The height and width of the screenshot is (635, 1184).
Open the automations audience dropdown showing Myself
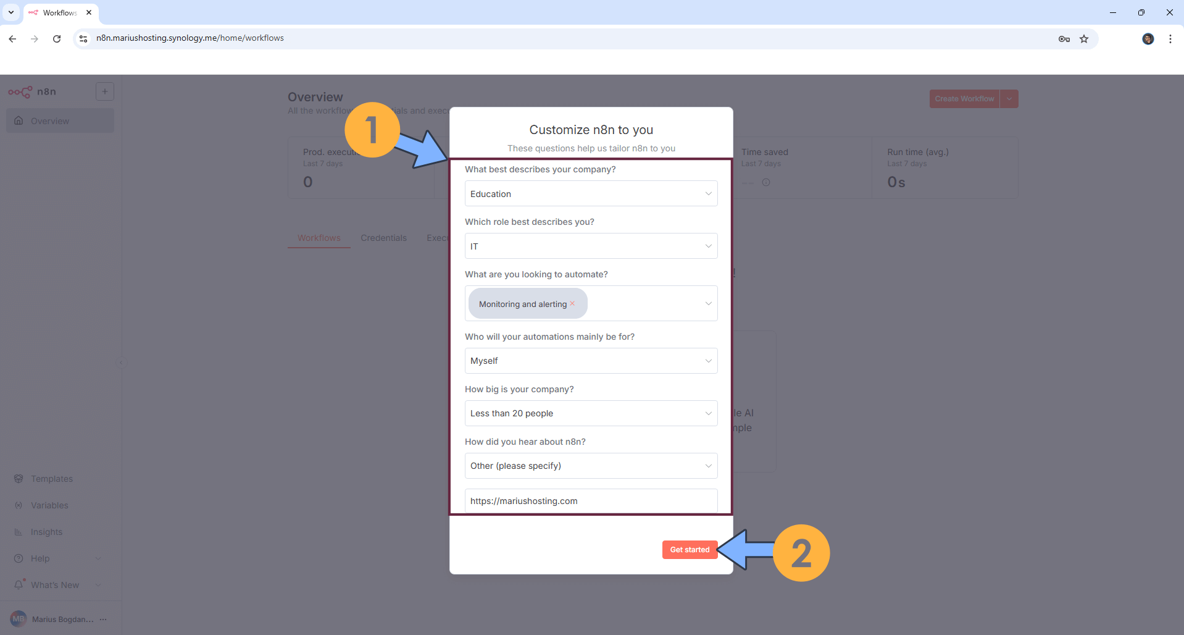(591, 361)
